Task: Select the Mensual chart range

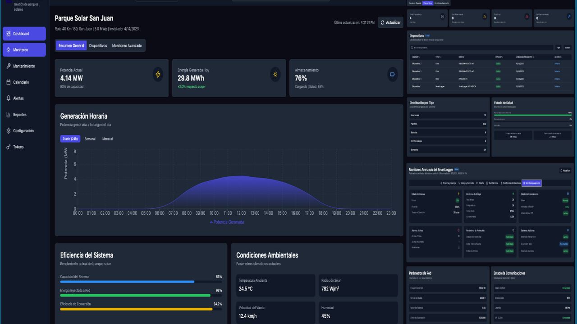Action: click(x=107, y=139)
